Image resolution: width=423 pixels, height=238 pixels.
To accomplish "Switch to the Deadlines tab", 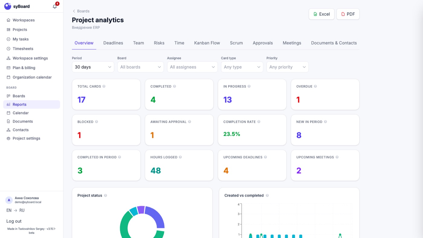I will 113,43.
